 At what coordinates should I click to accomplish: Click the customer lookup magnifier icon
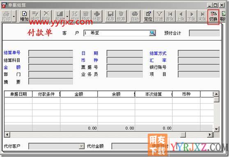(x=152, y=33)
